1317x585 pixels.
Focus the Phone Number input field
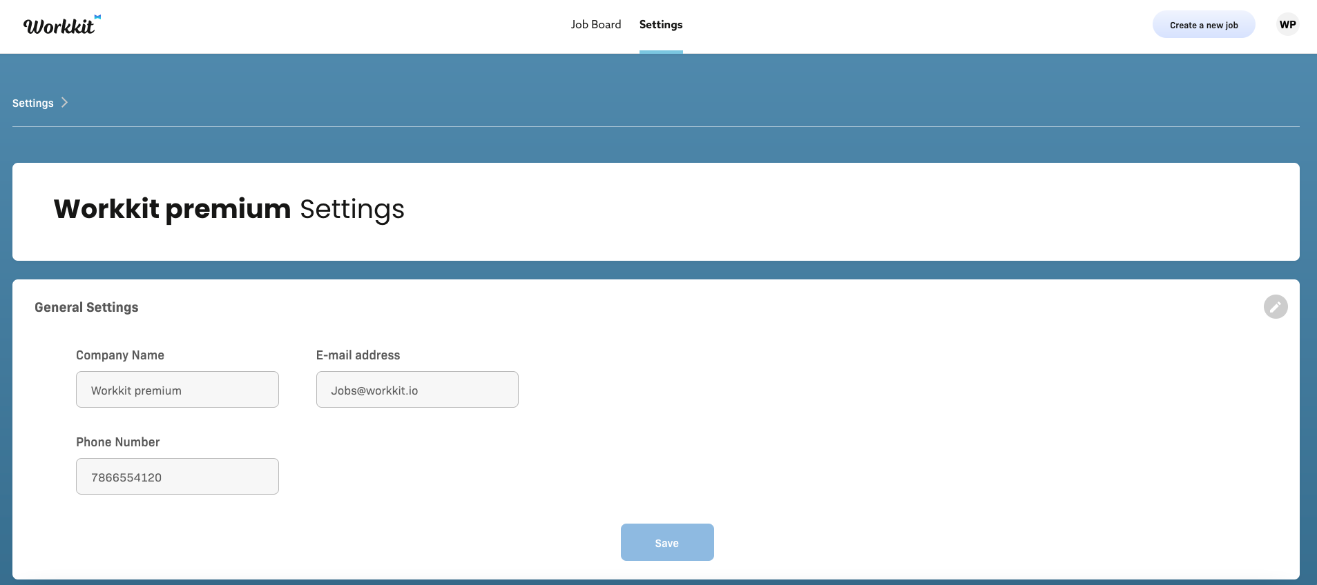pos(177,477)
